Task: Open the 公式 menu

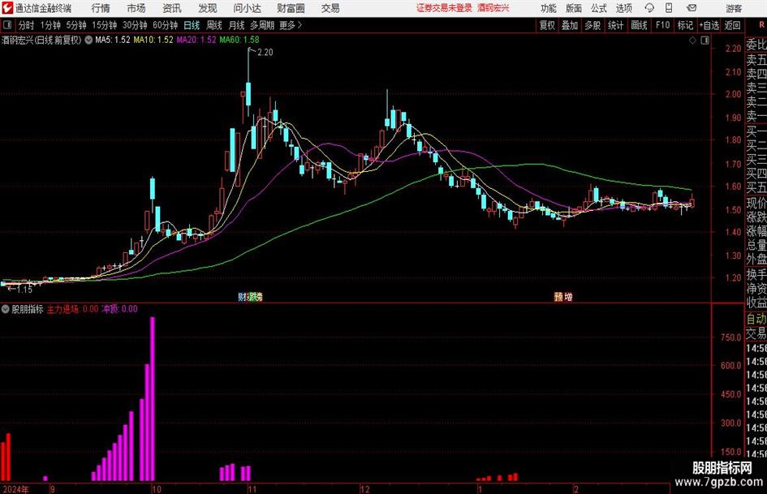Action: (599, 8)
